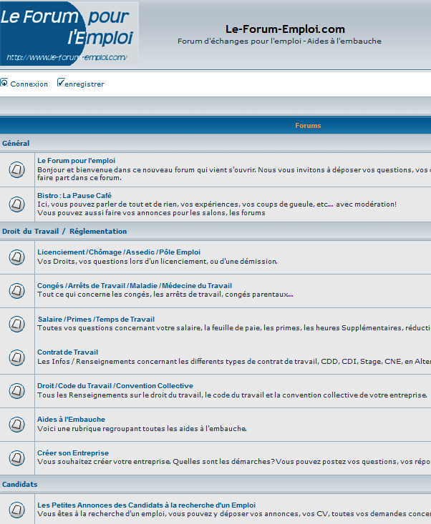Open the Créer son Entreprise forum
This screenshot has width=431, height=524.
point(73,453)
